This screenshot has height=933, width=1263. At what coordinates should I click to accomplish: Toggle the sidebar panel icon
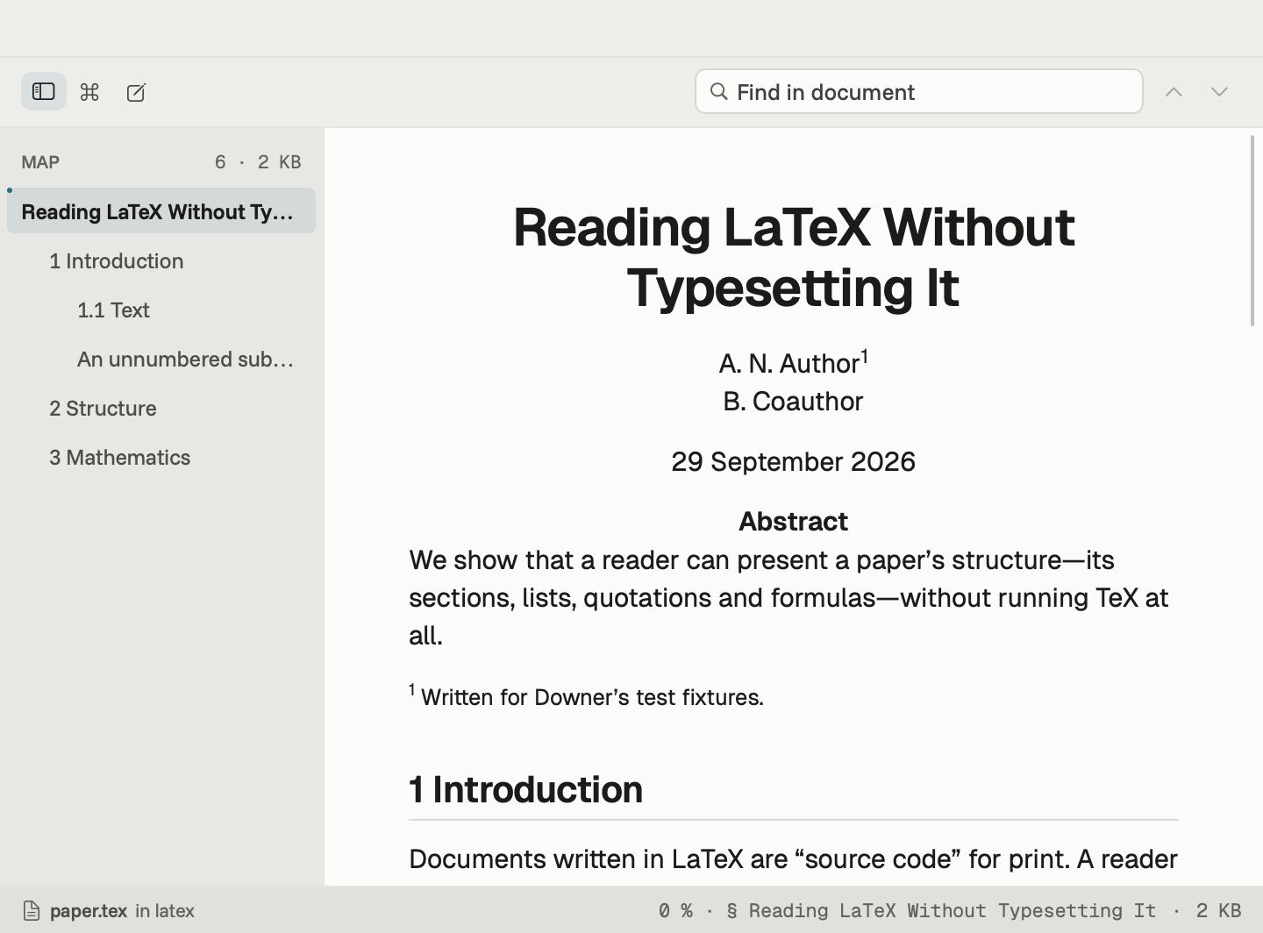44,91
